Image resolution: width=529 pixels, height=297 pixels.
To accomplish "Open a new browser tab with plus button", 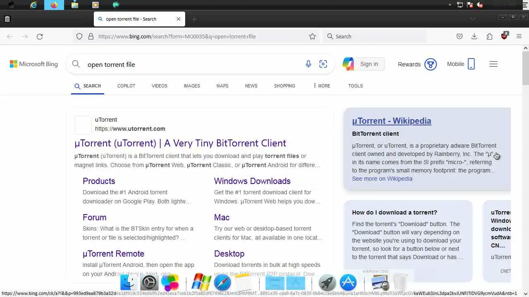I will 194,19.
